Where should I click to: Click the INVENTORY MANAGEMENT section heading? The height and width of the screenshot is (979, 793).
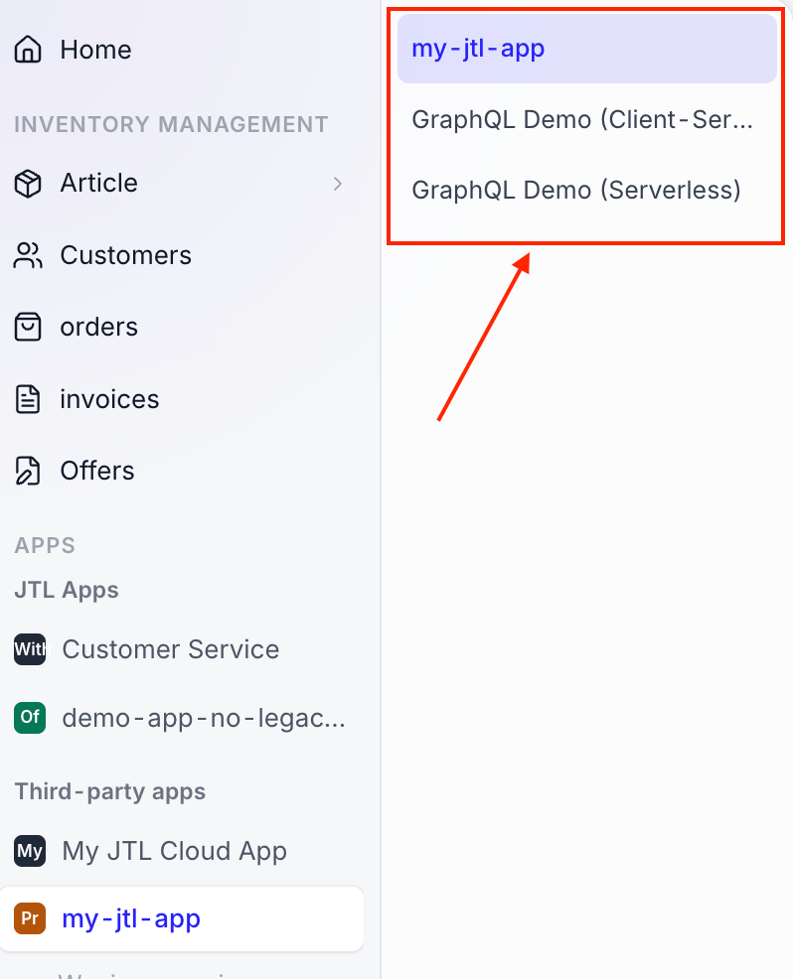(x=171, y=124)
